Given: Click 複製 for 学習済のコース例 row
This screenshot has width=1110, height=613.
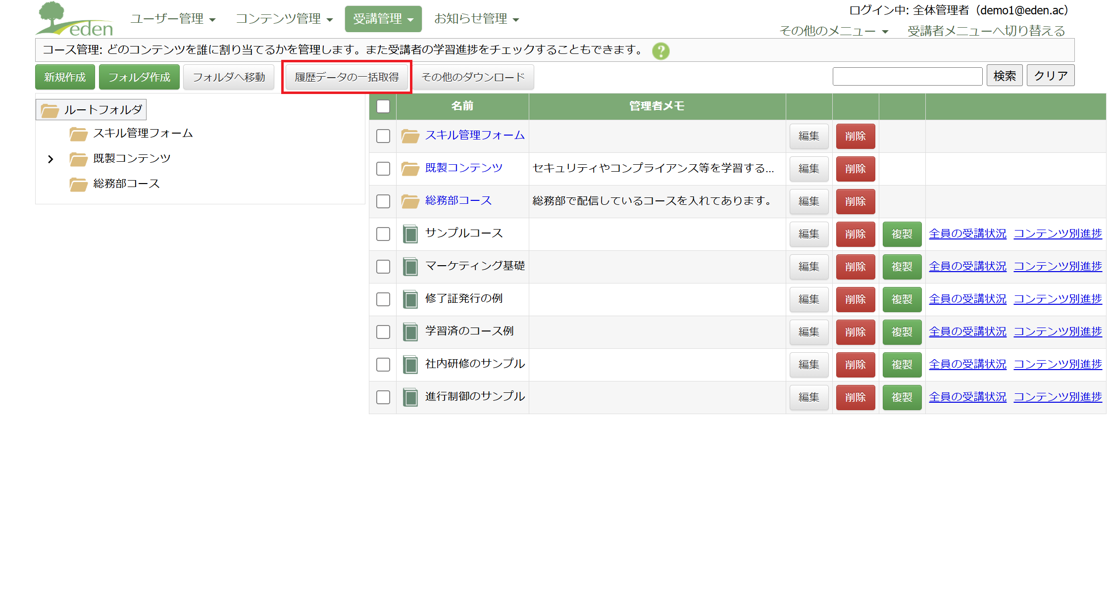Looking at the screenshot, I should [x=902, y=332].
